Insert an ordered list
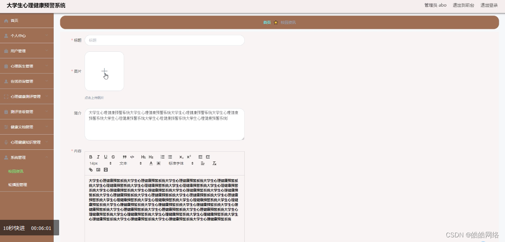This screenshot has width=505, height=242. [x=163, y=157]
